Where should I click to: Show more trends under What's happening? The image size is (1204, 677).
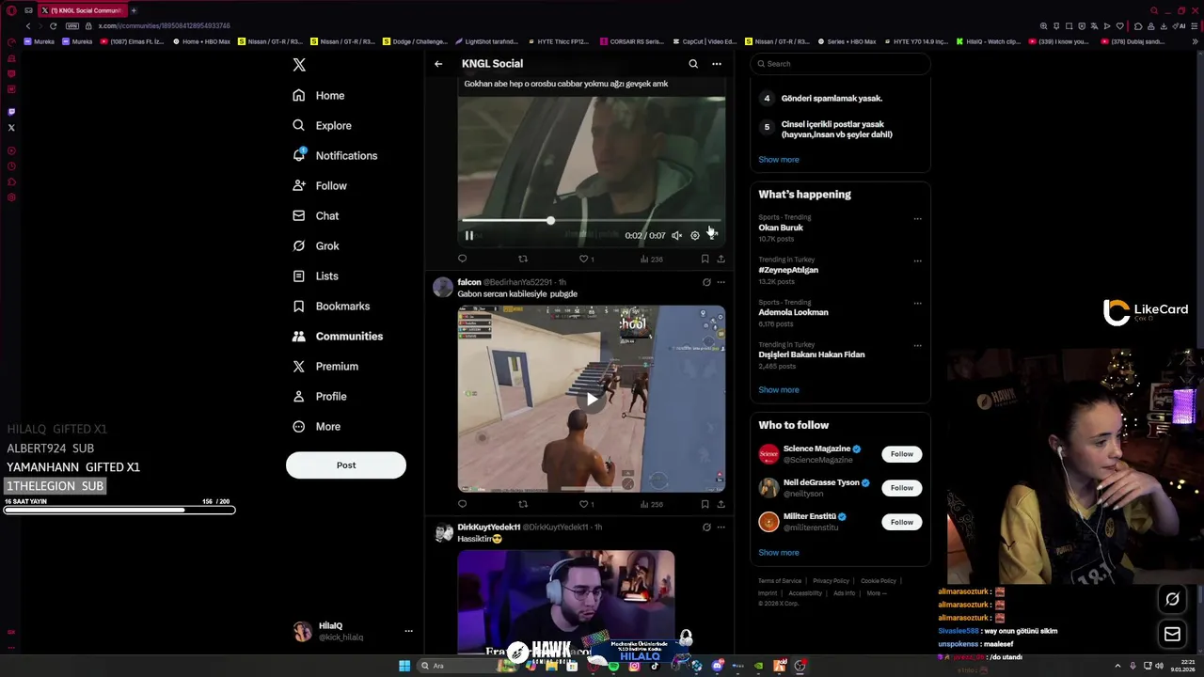point(779,390)
